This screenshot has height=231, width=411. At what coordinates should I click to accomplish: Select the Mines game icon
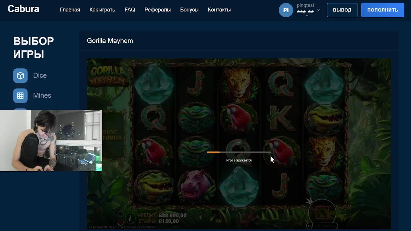[x=20, y=95]
